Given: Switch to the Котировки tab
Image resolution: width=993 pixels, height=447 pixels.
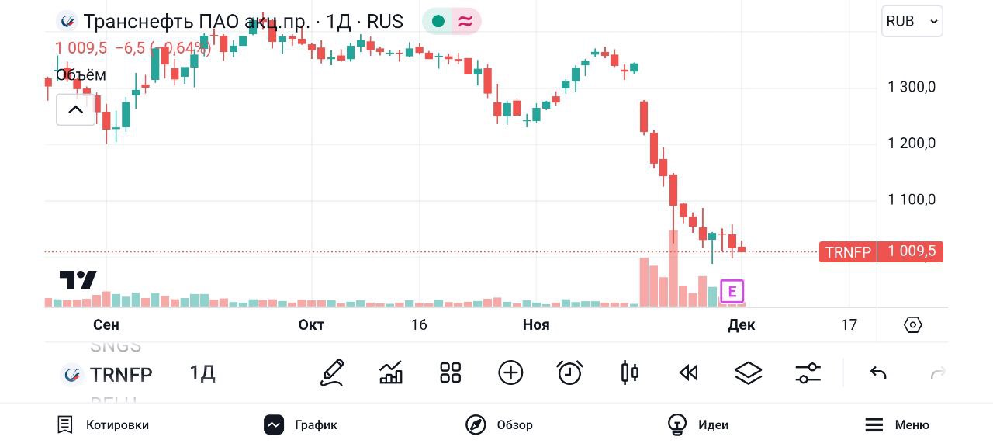Looking at the screenshot, I should 103,425.
